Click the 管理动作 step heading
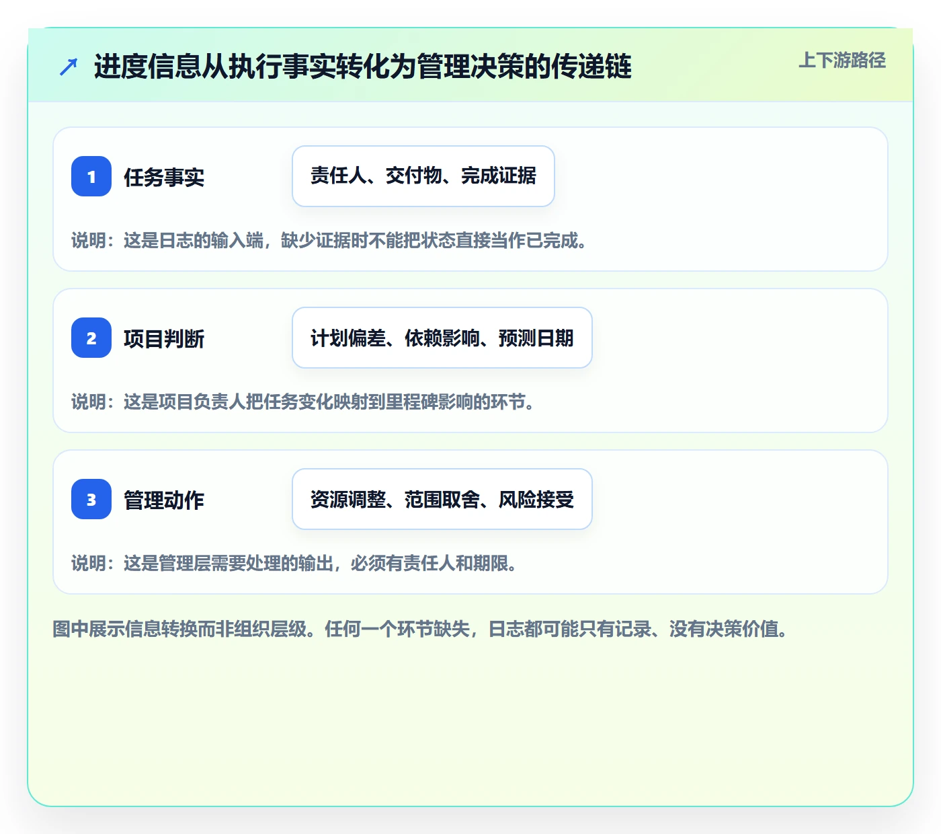The image size is (941, 834). [164, 500]
